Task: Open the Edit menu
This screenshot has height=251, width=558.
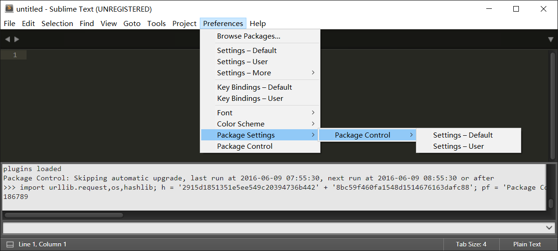Action: (x=28, y=23)
